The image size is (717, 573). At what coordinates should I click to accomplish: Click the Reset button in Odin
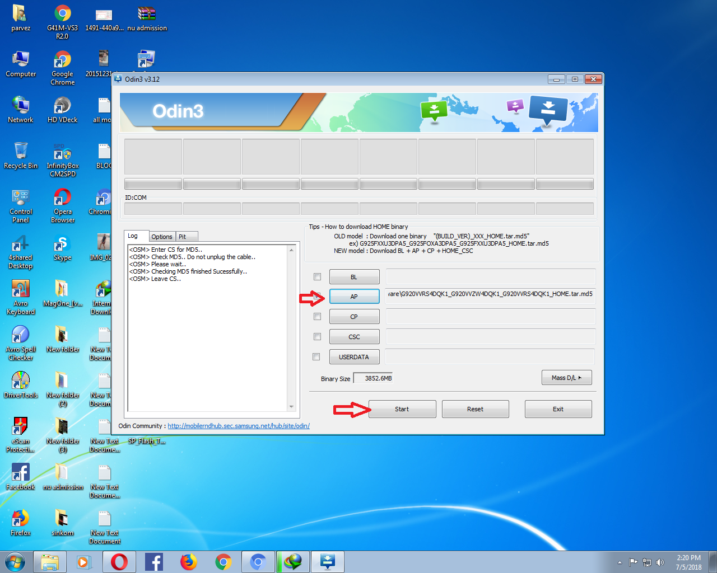(475, 409)
